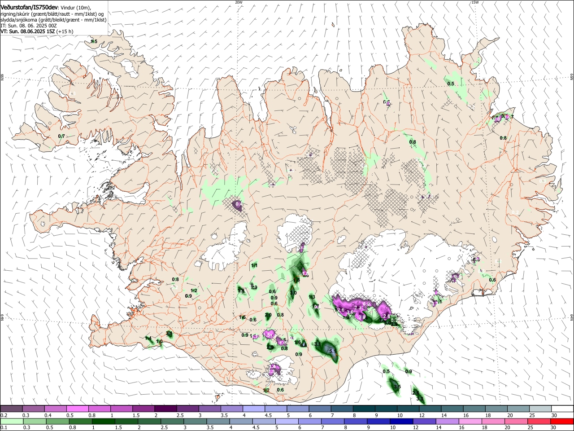Click the 5.1 precipitation value on blue-grey cell
Screen dimensions: 574x431
(333, 351)
